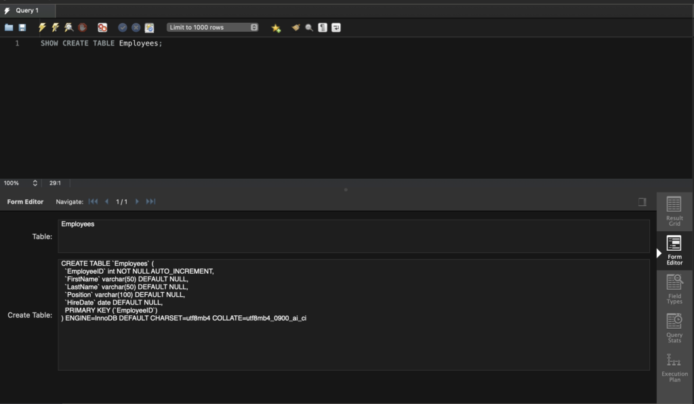Execute the statement under the cursor
694x404 pixels.
(x=56, y=28)
